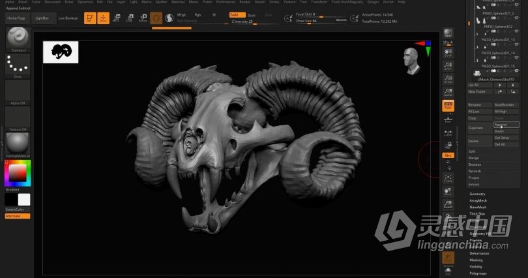Open the Transform menu
The height and width of the screenshot is (278, 528).
point(319,2)
